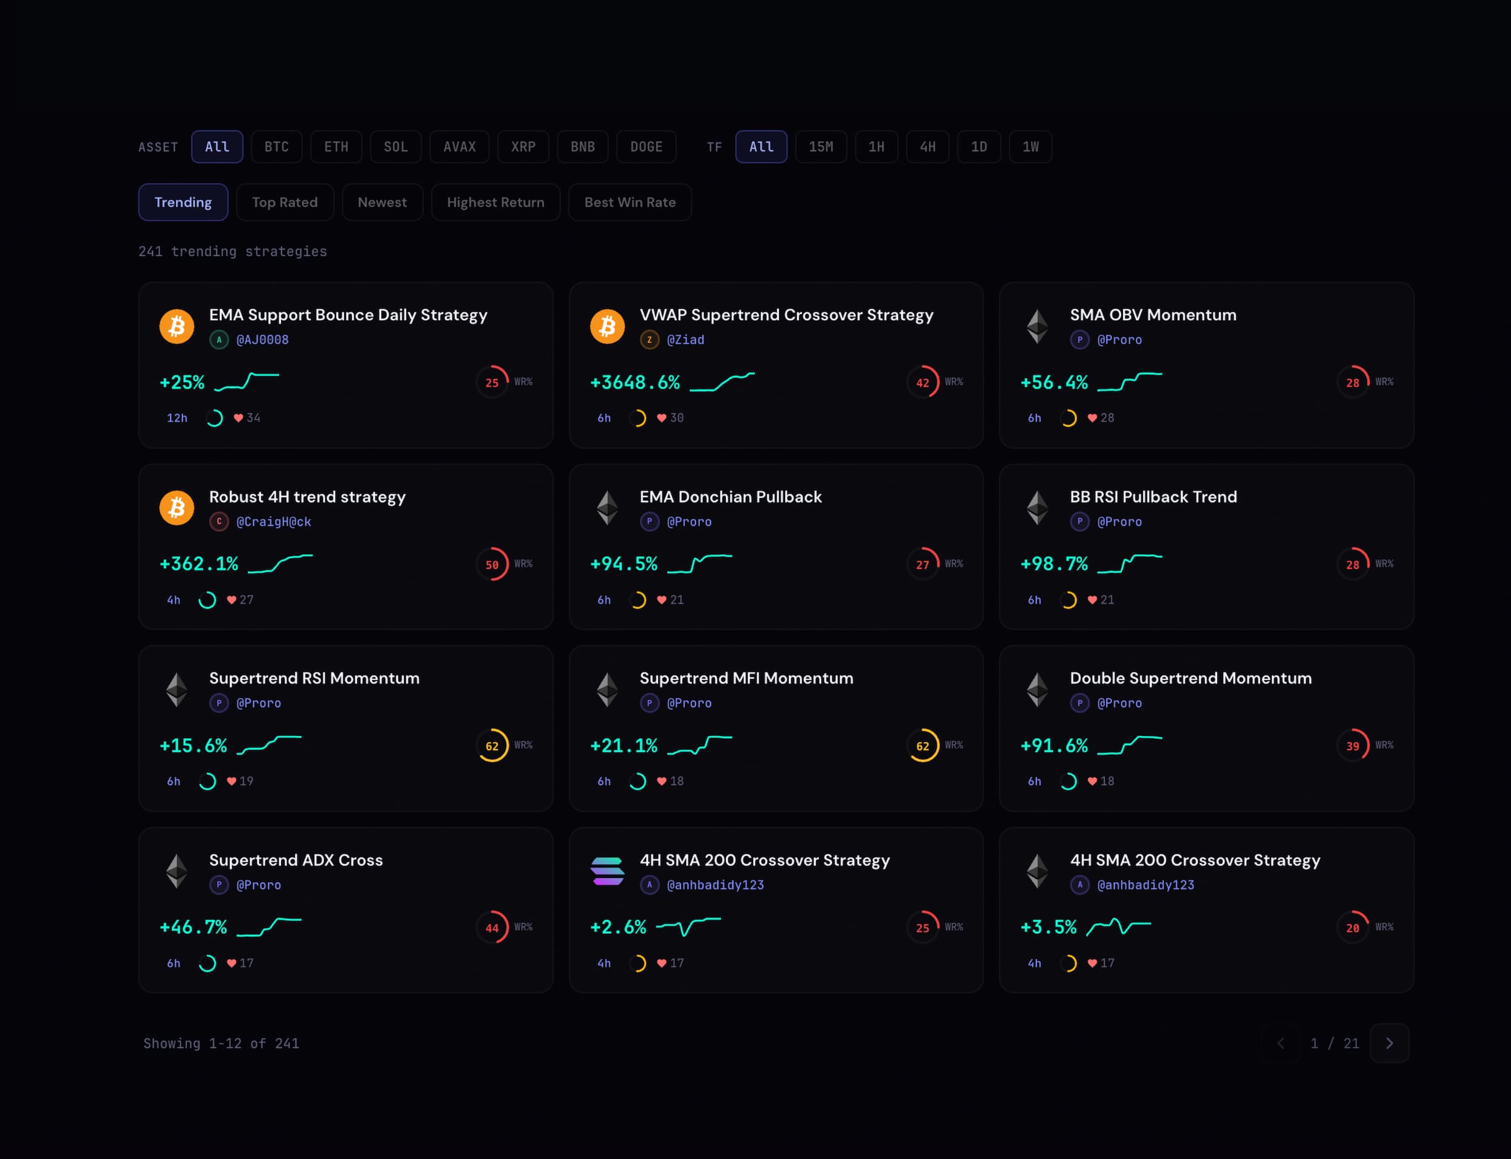Click the Solana icon on 4H SMA 200 Crossover card
Image resolution: width=1511 pixels, height=1159 pixels.
point(606,871)
